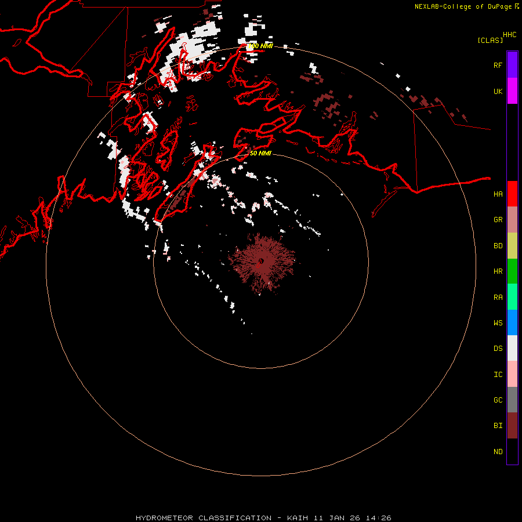Click the 50 NMI range ring label

[x=260, y=153]
